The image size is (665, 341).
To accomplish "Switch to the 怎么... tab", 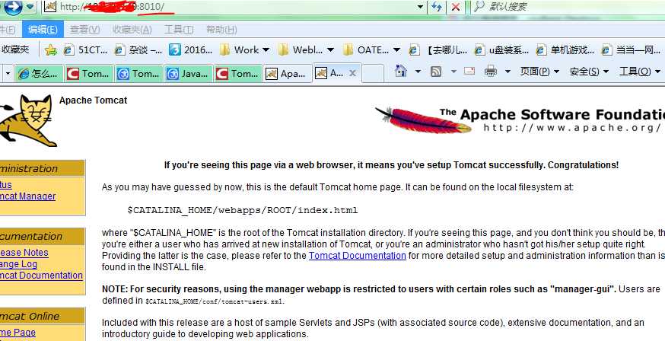I will 39,73.
